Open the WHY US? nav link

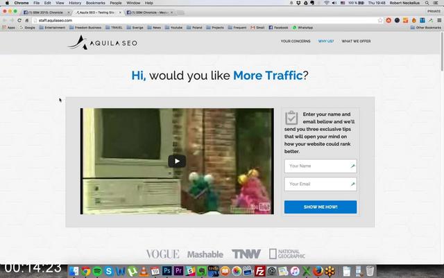coord(326,41)
